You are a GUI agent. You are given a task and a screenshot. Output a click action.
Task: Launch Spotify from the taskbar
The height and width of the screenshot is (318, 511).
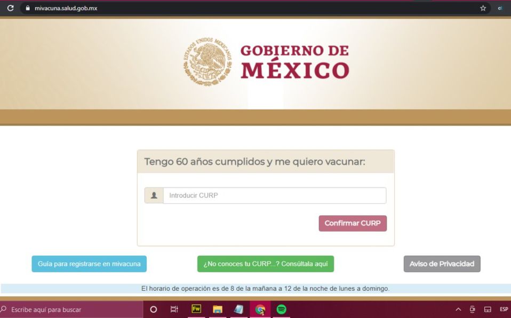(x=281, y=309)
